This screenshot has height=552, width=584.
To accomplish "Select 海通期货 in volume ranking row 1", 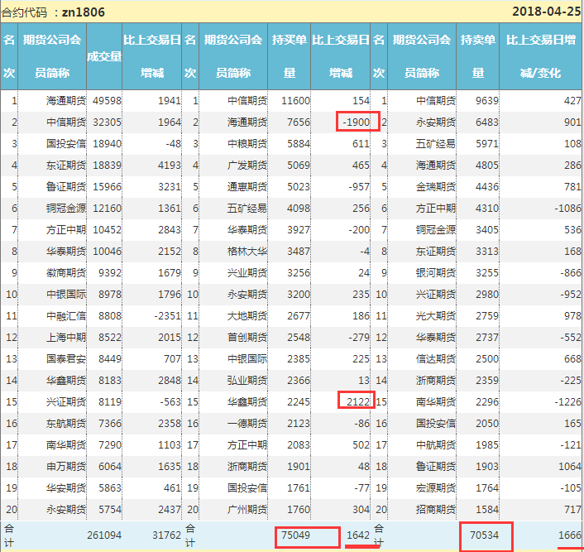I will pos(66,101).
